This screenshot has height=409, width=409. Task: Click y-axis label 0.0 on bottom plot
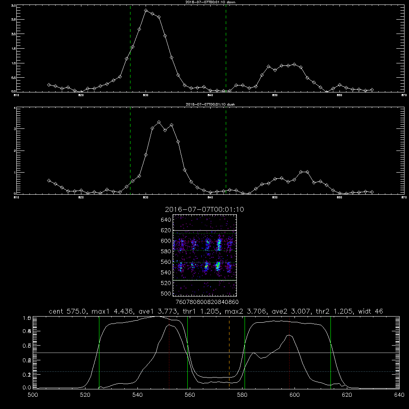pos(27,388)
